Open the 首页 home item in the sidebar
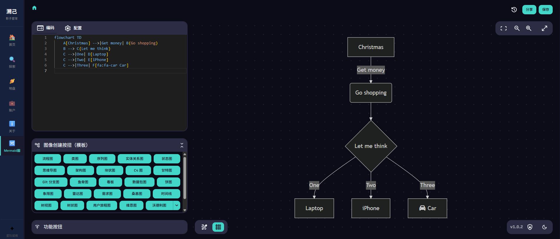560x239 pixels. [12, 40]
